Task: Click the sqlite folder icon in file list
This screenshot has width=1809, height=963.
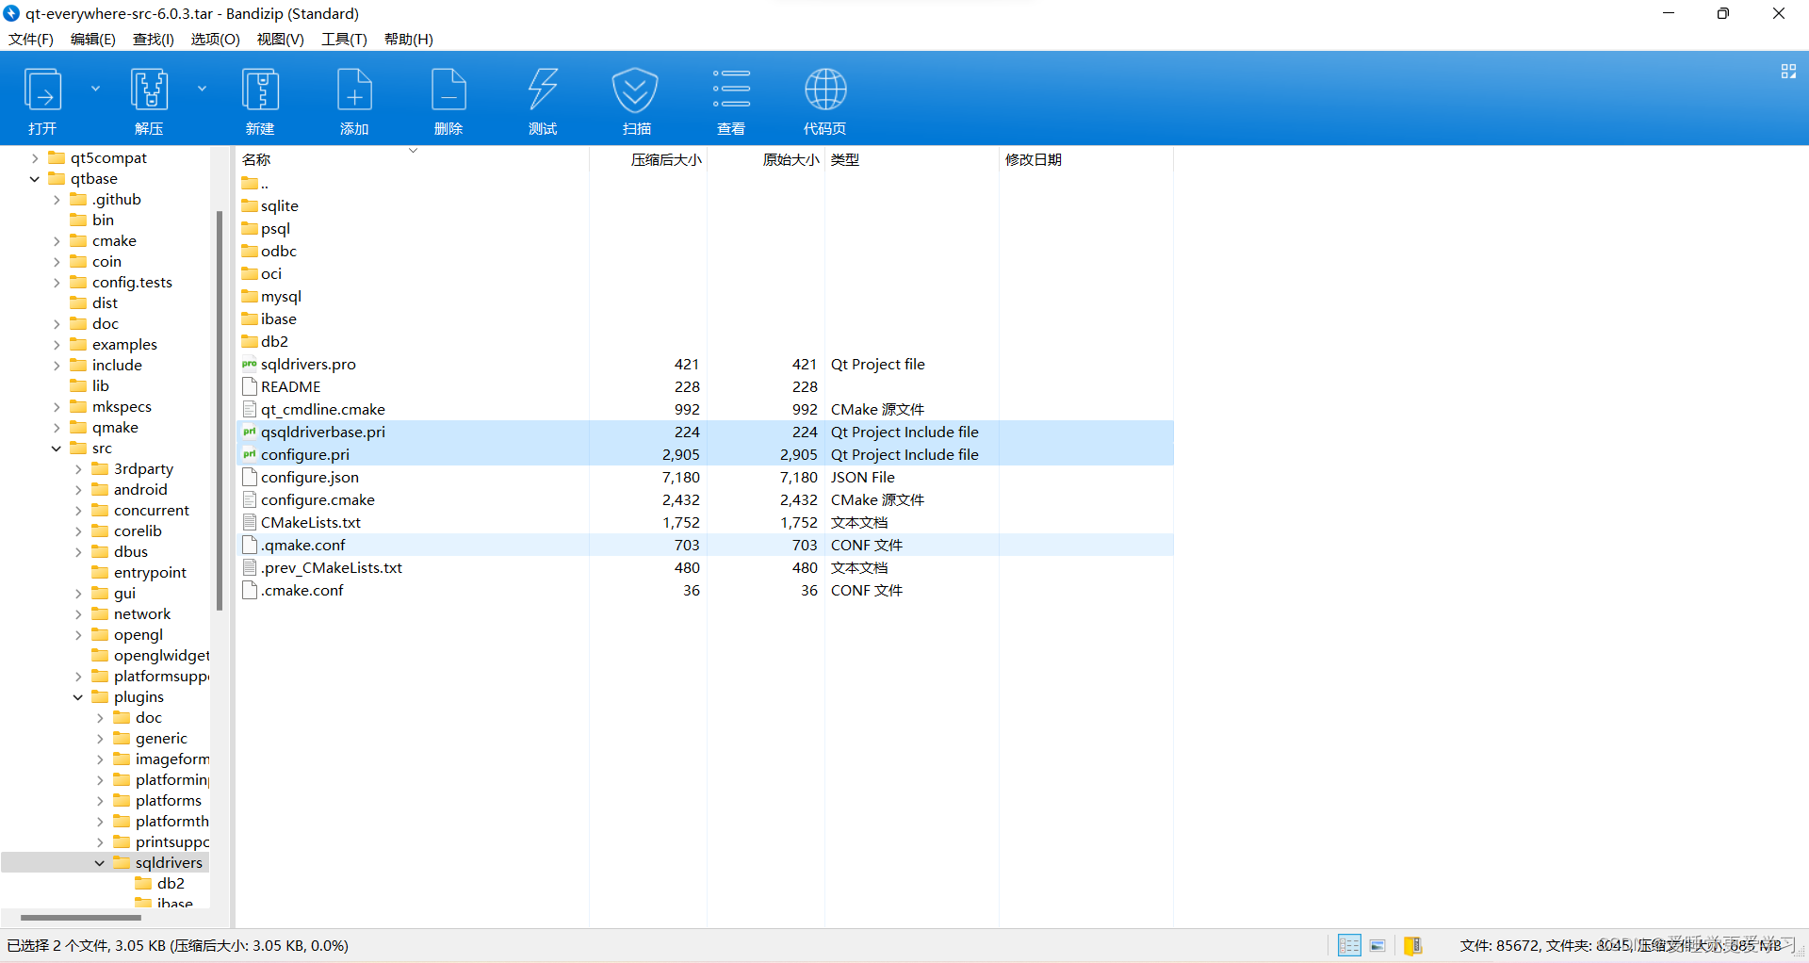Action: click(x=250, y=205)
